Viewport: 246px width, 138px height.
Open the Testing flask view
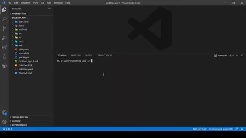(4, 56)
